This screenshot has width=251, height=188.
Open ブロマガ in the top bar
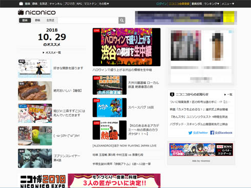(69, 4)
